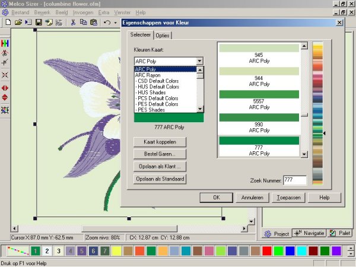Click the third tool icon in left toolbar
356x267 pixels.
coord(5,62)
